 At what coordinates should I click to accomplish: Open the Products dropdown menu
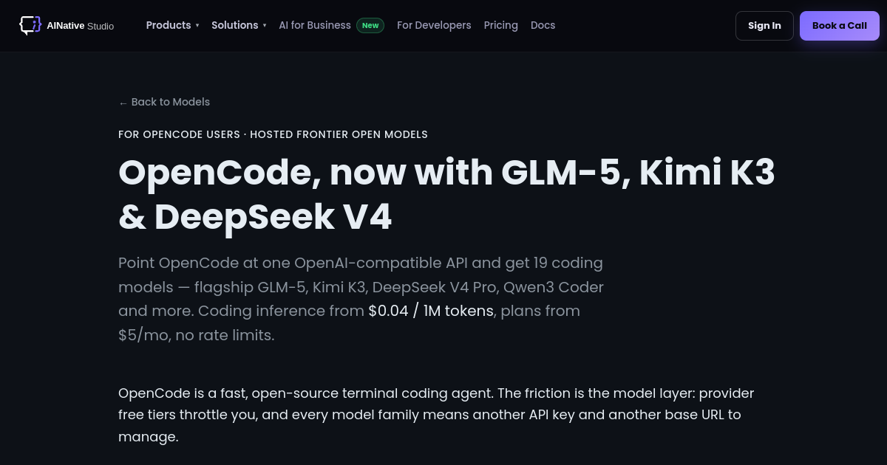click(x=172, y=25)
